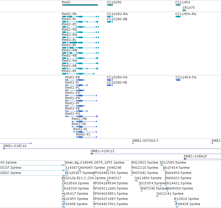This screenshot has height=208, width=221.
Task: Click the CG11459-PA protein label
Action: tap(186, 77)
